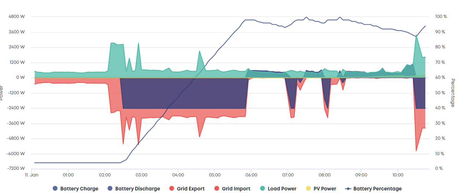
Task: Click the dark blue Battery Charge legend dot
Action: coord(55,189)
